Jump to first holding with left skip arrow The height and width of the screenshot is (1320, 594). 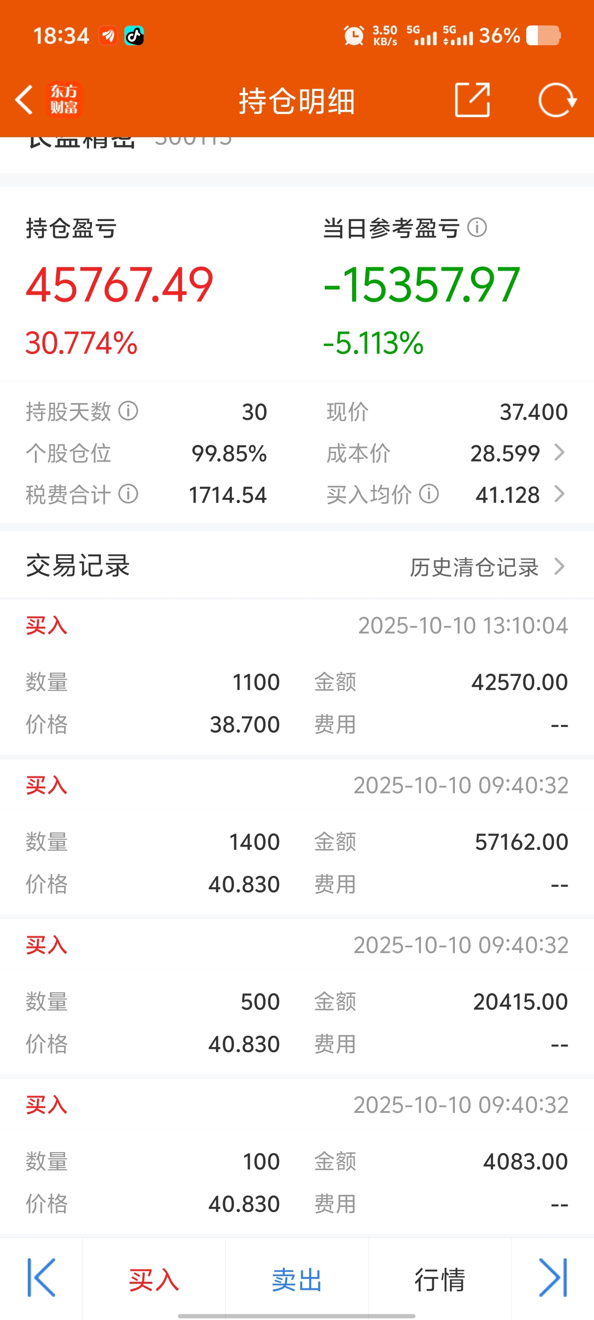41,1278
